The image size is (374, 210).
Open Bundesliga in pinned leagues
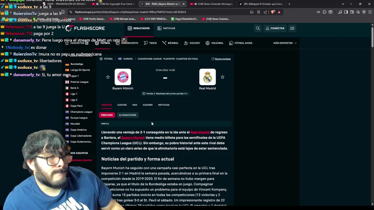(x=77, y=64)
